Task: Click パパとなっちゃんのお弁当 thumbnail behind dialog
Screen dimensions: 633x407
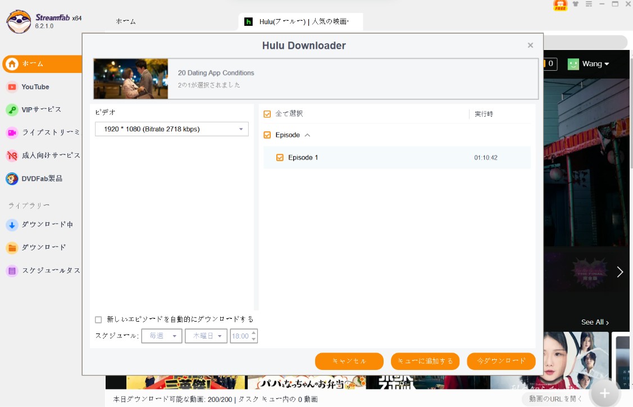Action: (x=307, y=383)
